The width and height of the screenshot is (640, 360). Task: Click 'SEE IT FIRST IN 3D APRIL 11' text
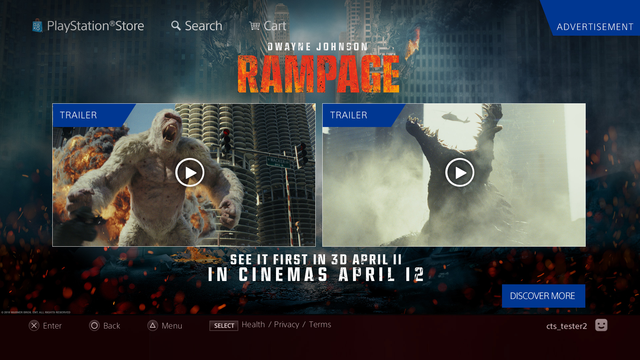coord(316,260)
